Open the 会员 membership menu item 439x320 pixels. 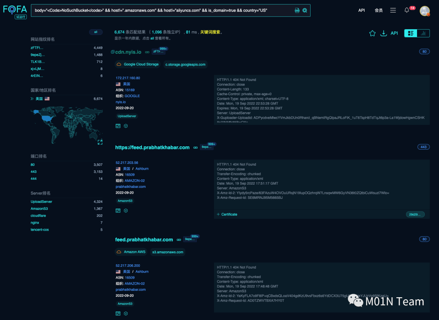378,10
